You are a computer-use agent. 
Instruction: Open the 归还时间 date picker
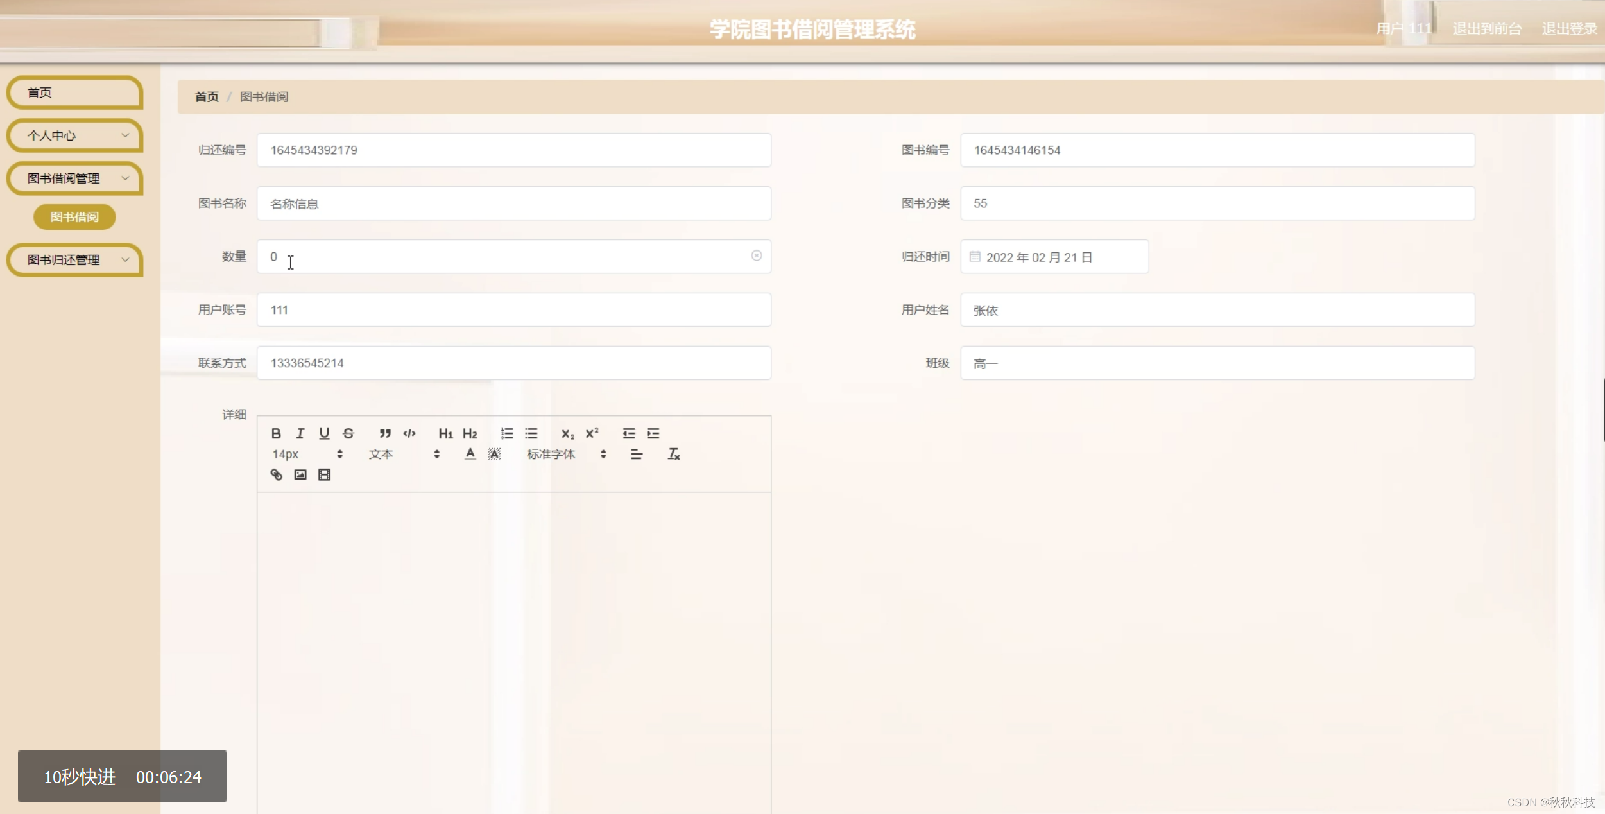[x=1054, y=256]
